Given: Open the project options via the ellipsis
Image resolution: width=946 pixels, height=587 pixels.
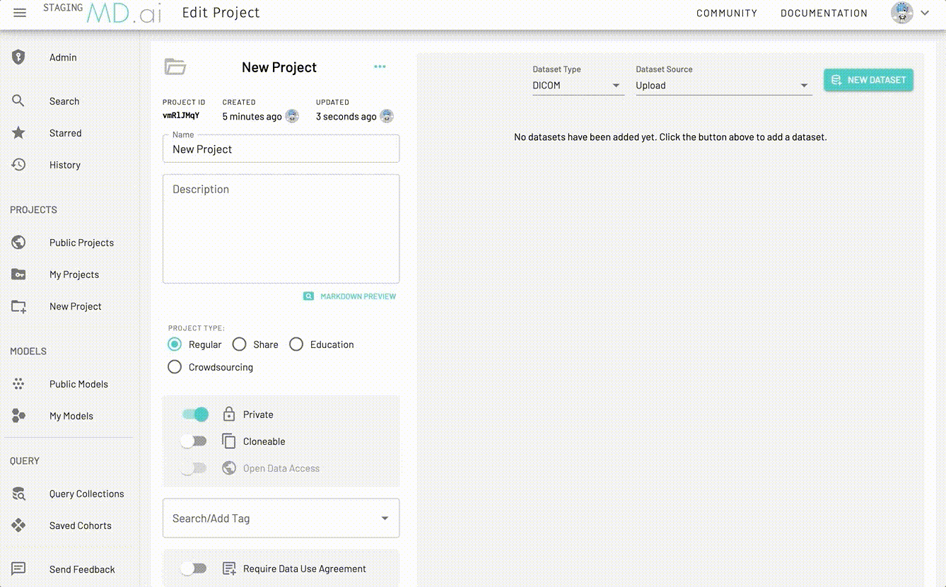Looking at the screenshot, I should (380, 66).
